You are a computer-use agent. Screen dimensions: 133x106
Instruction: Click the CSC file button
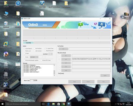pyautogui.click(x=66, y=67)
